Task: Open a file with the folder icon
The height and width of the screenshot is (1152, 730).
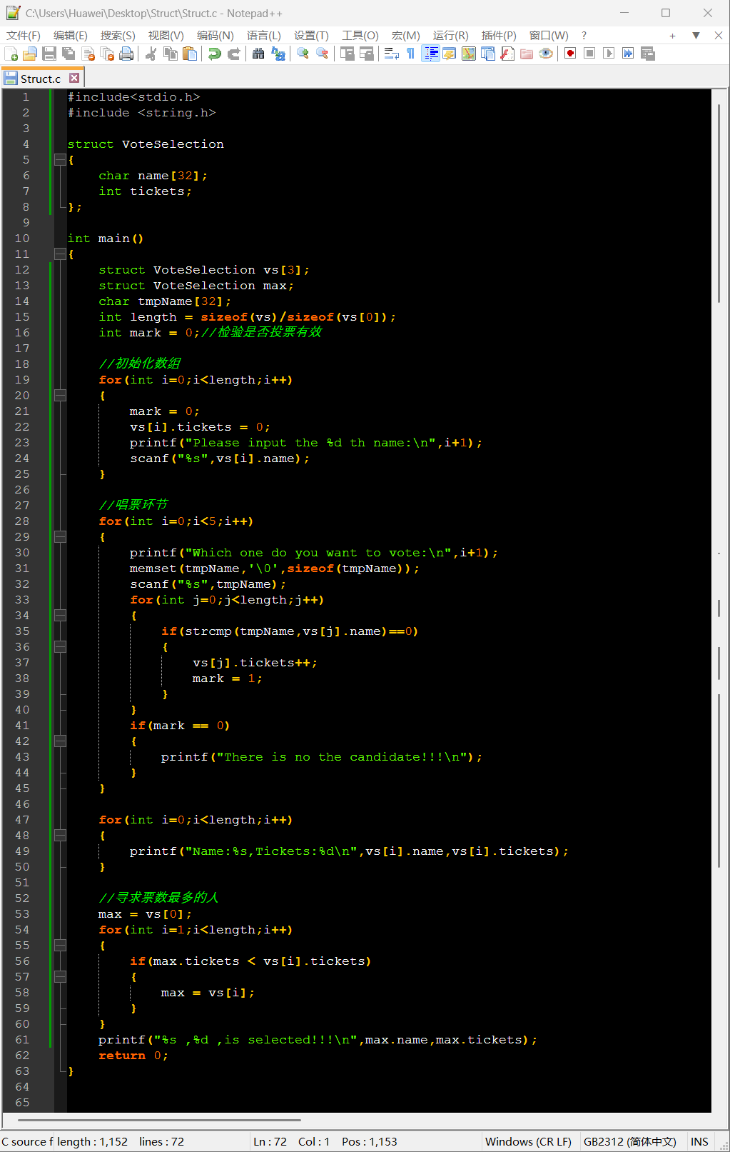Action: click(30, 54)
